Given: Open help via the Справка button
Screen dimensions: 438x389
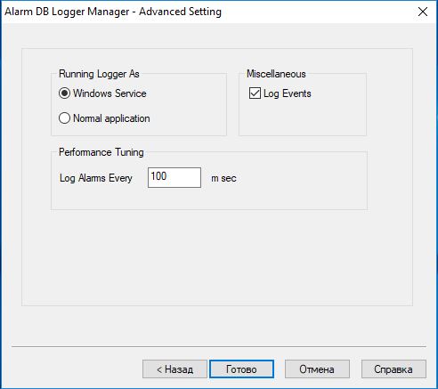Looking at the screenshot, I should click(393, 369).
